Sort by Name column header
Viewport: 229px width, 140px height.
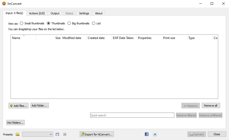[23, 38]
